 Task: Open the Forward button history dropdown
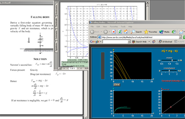pyautogui.click(x=110, y=32)
